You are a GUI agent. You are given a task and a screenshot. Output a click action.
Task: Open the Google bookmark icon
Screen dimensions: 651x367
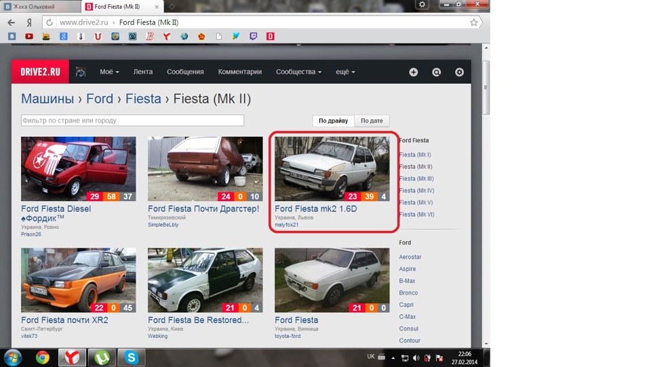pos(64,37)
